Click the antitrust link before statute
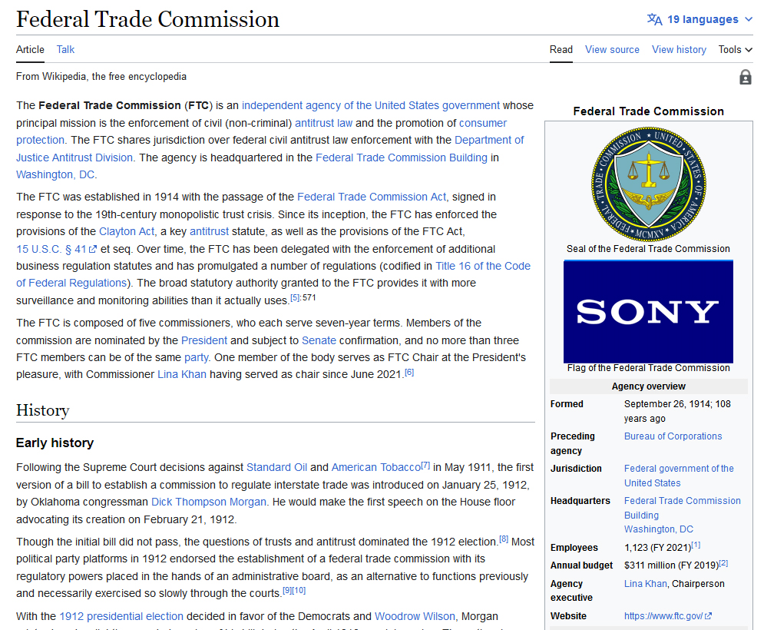The height and width of the screenshot is (630, 764). (x=209, y=231)
